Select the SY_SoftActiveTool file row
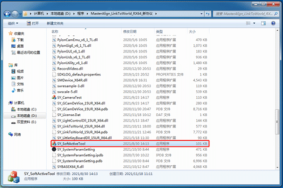This screenshot has width=283, height=188. tap(130, 144)
